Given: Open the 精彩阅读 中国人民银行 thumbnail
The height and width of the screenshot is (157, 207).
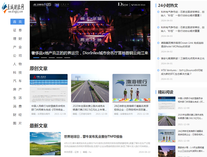Looking at the screenshot, I should click(167, 103).
